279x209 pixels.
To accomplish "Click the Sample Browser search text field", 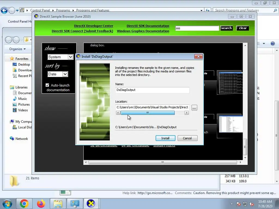I will (197, 28).
